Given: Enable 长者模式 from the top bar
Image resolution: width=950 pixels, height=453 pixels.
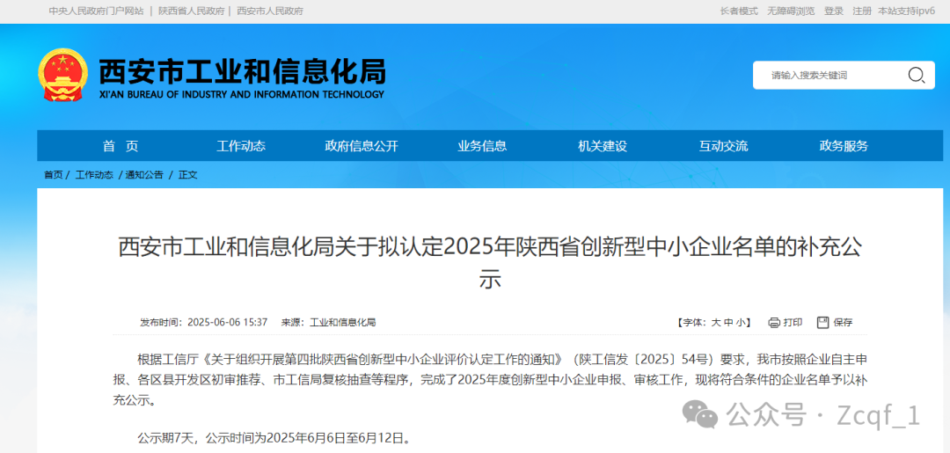Looking at the screenshot, I should coord(739,11).
